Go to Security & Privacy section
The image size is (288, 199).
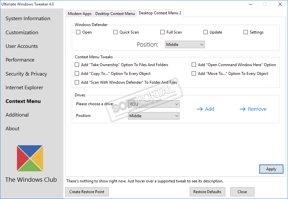[26, 74]
